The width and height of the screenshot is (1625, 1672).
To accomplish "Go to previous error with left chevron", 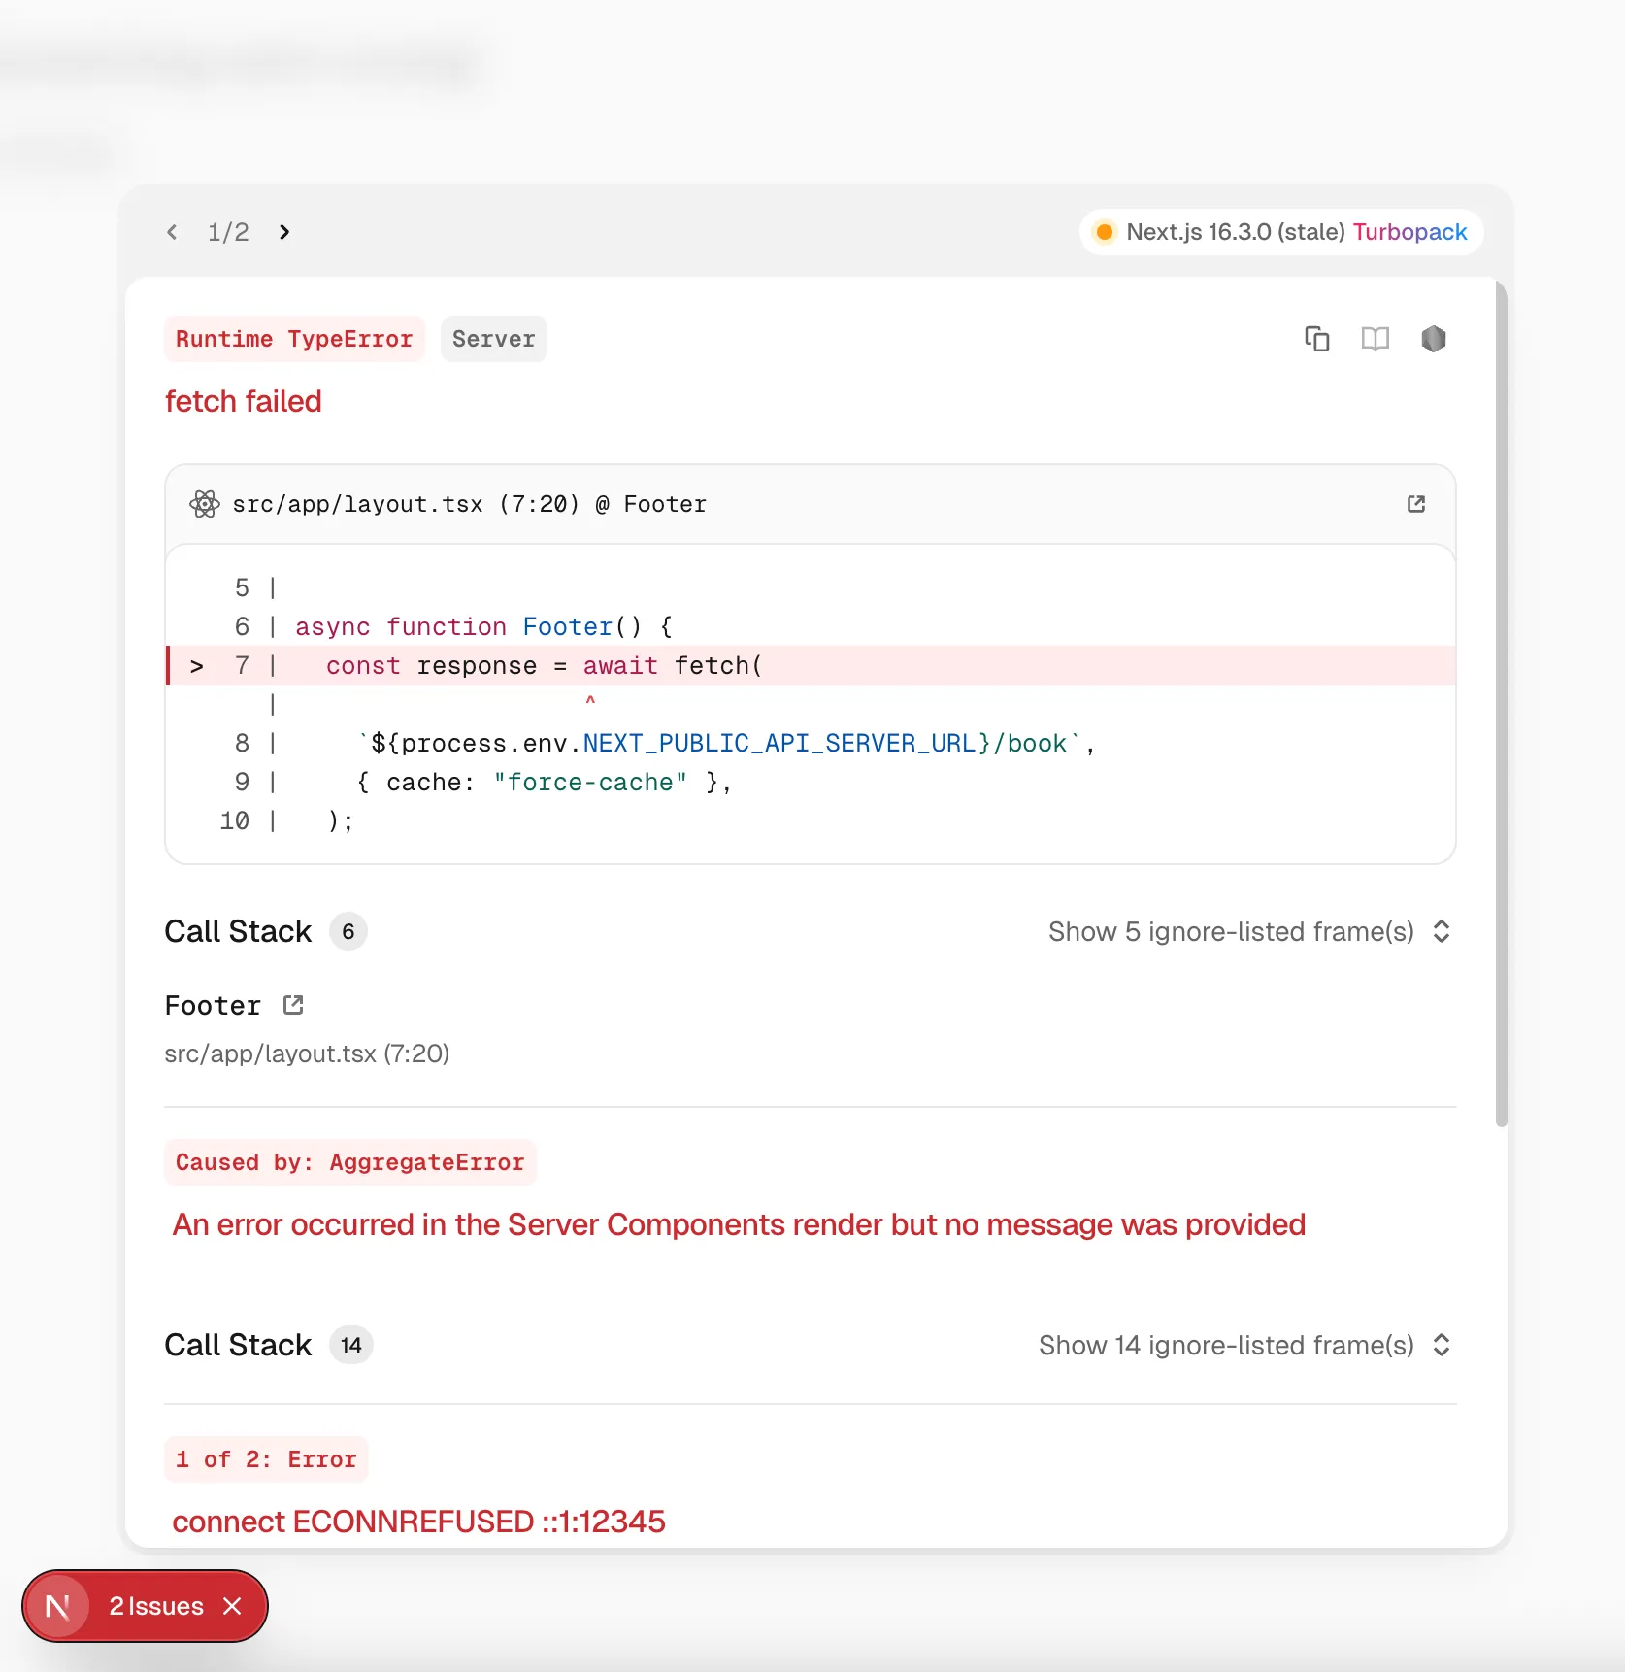I will tap(172, 232).
